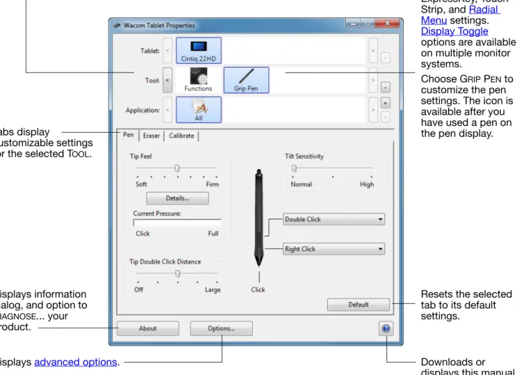This screenshot has height=375, width=517.
Task: Click the pen image in the Pen tab
Action: [259, 217]
